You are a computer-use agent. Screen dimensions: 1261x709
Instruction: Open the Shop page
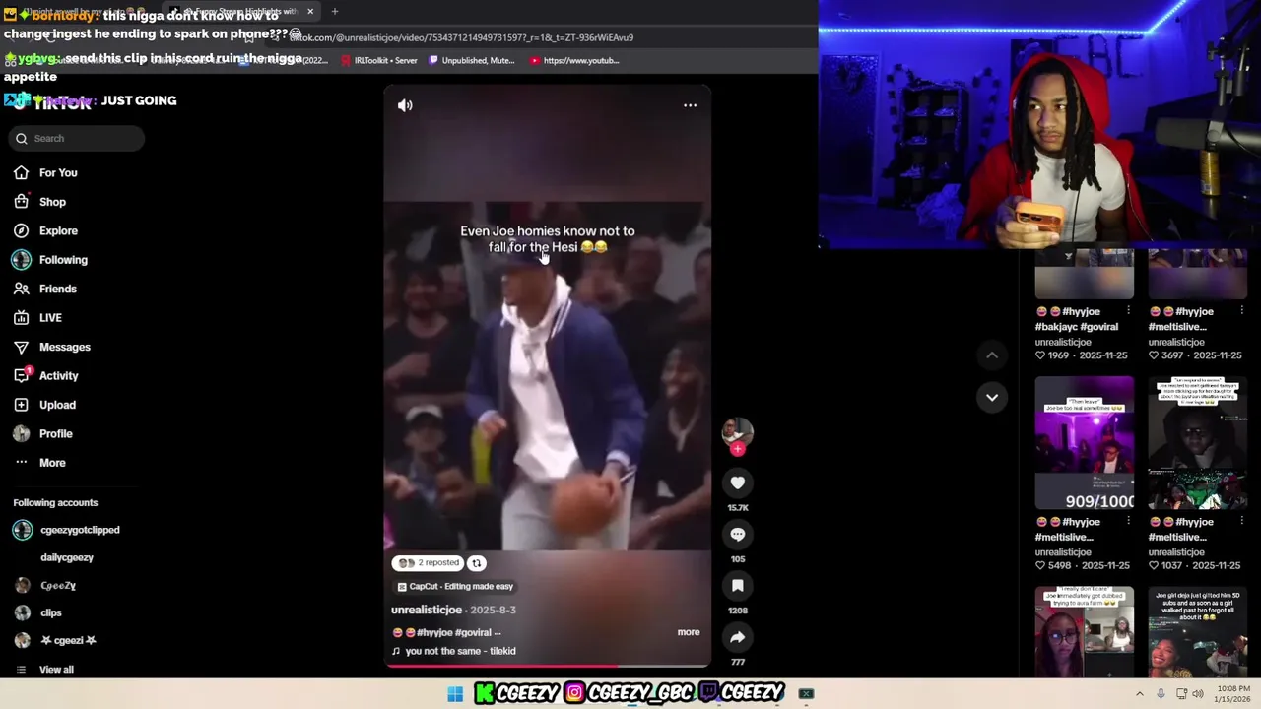pyautogui.click(x=52, y=202)
